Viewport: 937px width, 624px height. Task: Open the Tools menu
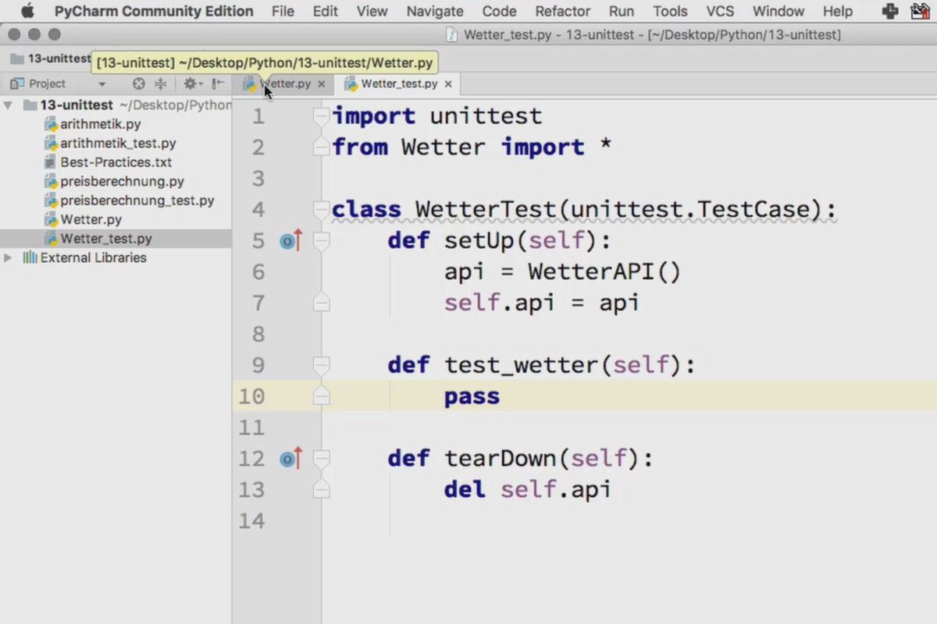click(x=670, y=11)
